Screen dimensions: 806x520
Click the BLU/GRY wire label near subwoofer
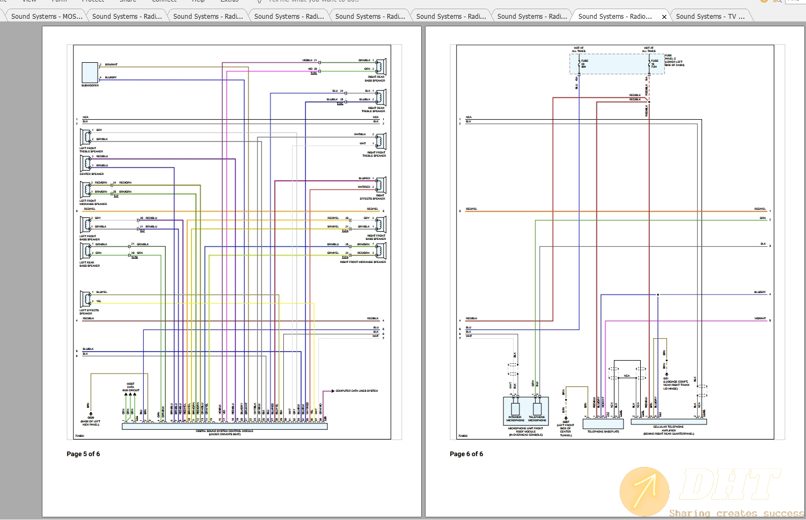coord(111,77)
